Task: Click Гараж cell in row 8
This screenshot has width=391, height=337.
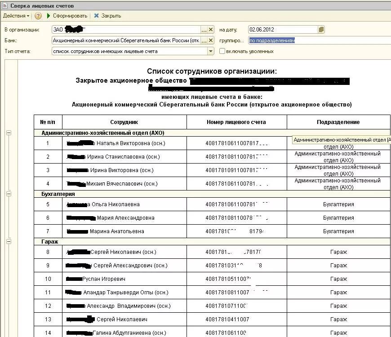Action: [x=338, y=252]
